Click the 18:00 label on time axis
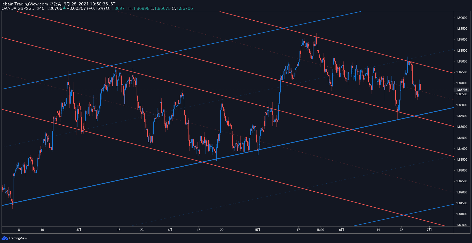This screenshot has height=243, width=472. pyautogui.click(x=320, y=230)
